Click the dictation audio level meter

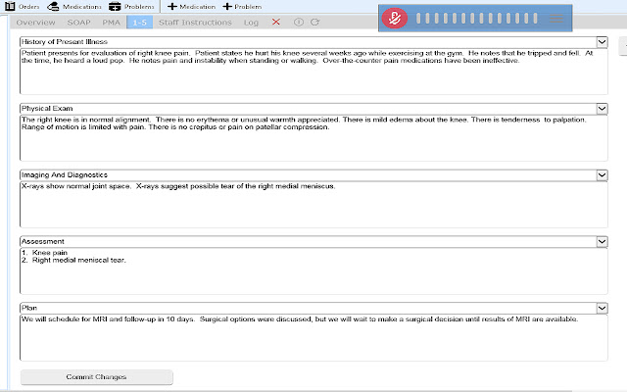[477, 18]
